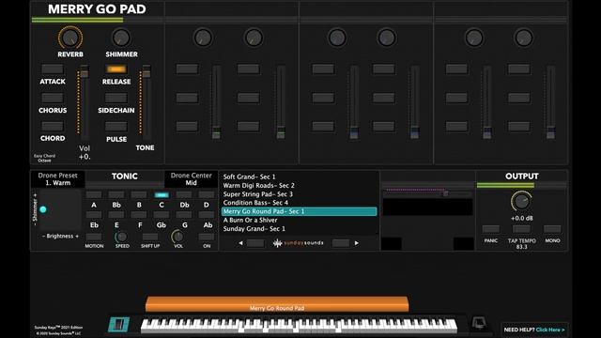The height and width of the screenshot is (338, 601).
Task: Click the 83.3 tempo value
Action: point(522,247)
